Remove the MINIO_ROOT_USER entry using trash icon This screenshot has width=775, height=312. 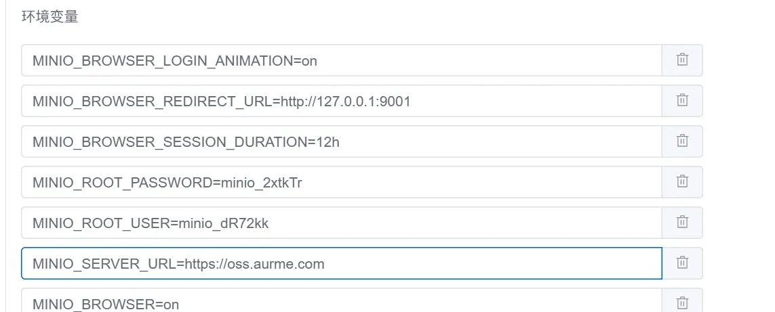[x=682, y=223]
